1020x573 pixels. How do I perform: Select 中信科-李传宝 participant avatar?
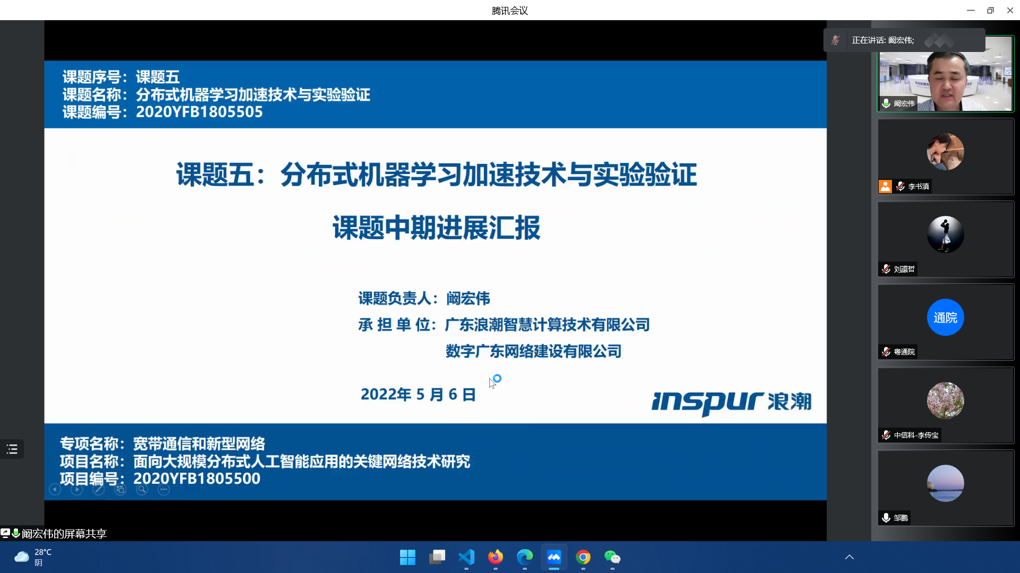[x=946, y=401]
